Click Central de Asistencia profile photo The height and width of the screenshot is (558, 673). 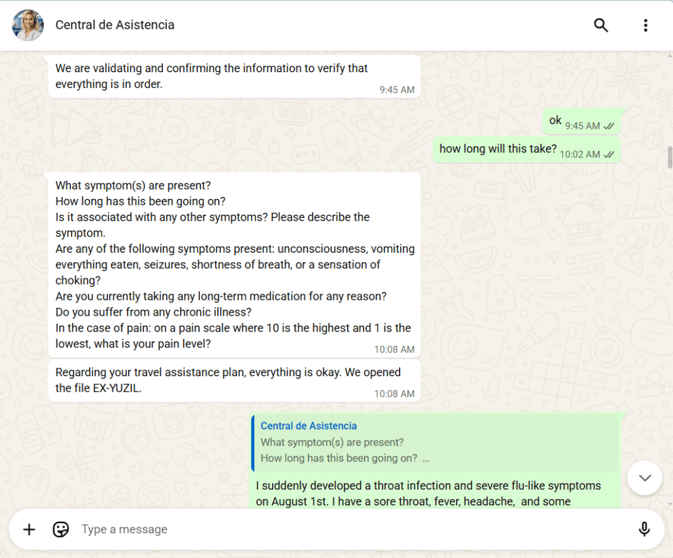click(x=28, y=26)
